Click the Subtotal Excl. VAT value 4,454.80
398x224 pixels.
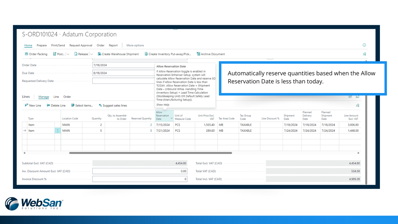[x=140, y=163]
